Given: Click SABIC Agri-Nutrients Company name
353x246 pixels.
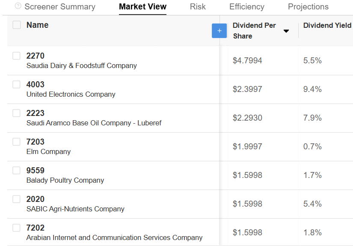Looking at the screenshot, I should [75, 209].
